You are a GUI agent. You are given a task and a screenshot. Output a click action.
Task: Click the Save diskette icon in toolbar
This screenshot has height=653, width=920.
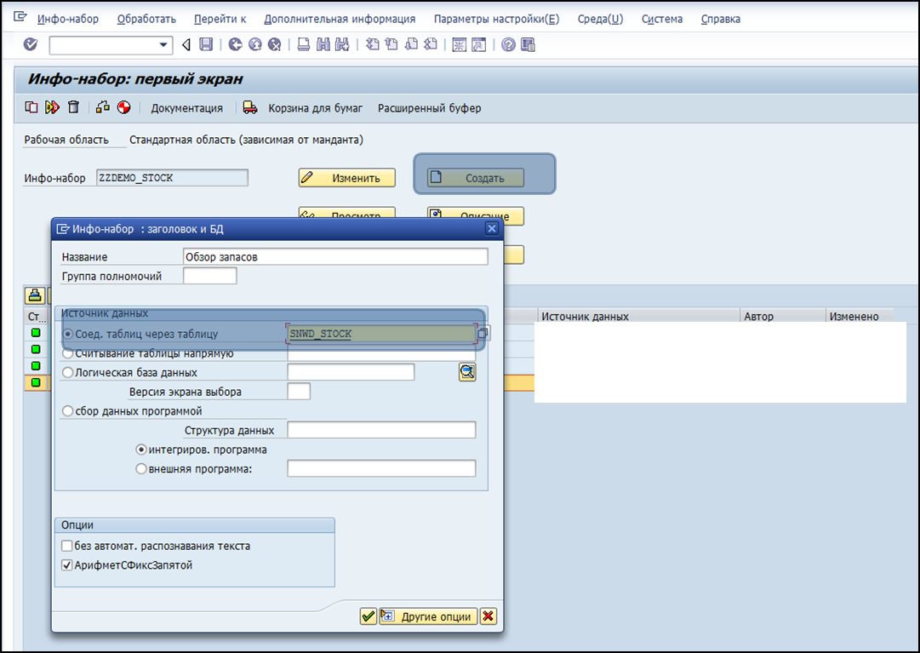206,44
